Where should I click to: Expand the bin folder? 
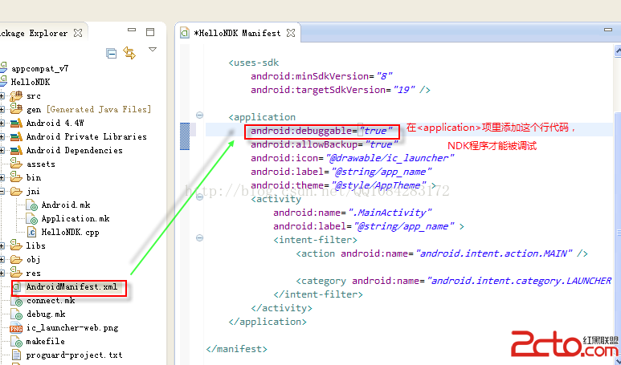click(x=2, y=177)
